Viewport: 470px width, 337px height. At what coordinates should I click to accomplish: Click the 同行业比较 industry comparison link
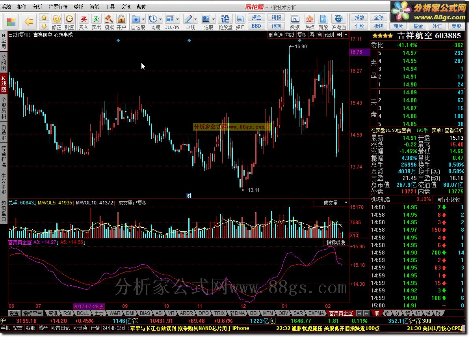(x=448, y=199)
